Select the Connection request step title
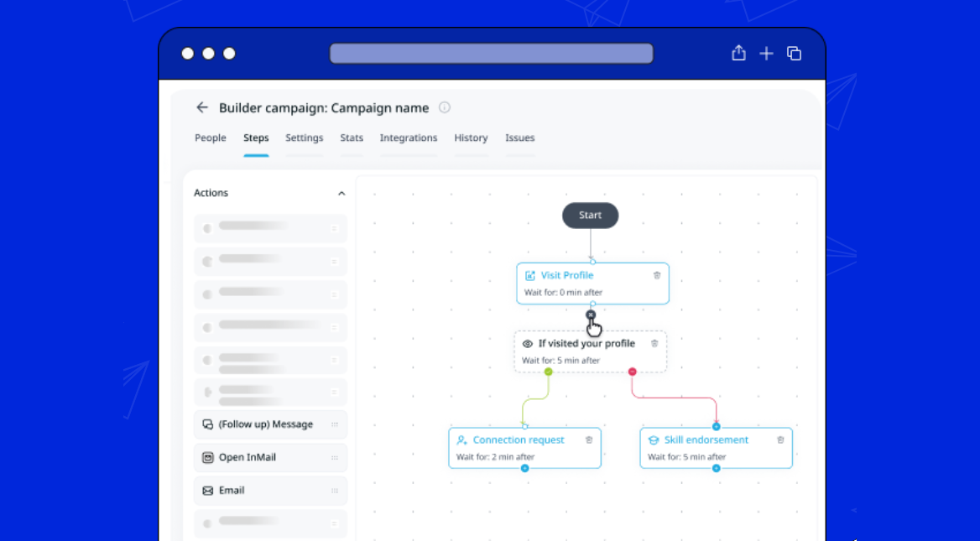 coord(519,440)
